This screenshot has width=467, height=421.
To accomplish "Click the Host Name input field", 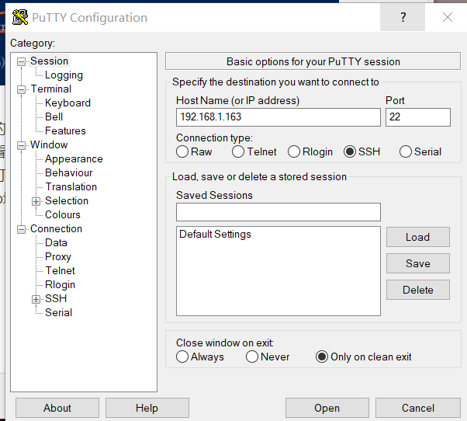I will [278, 117].
